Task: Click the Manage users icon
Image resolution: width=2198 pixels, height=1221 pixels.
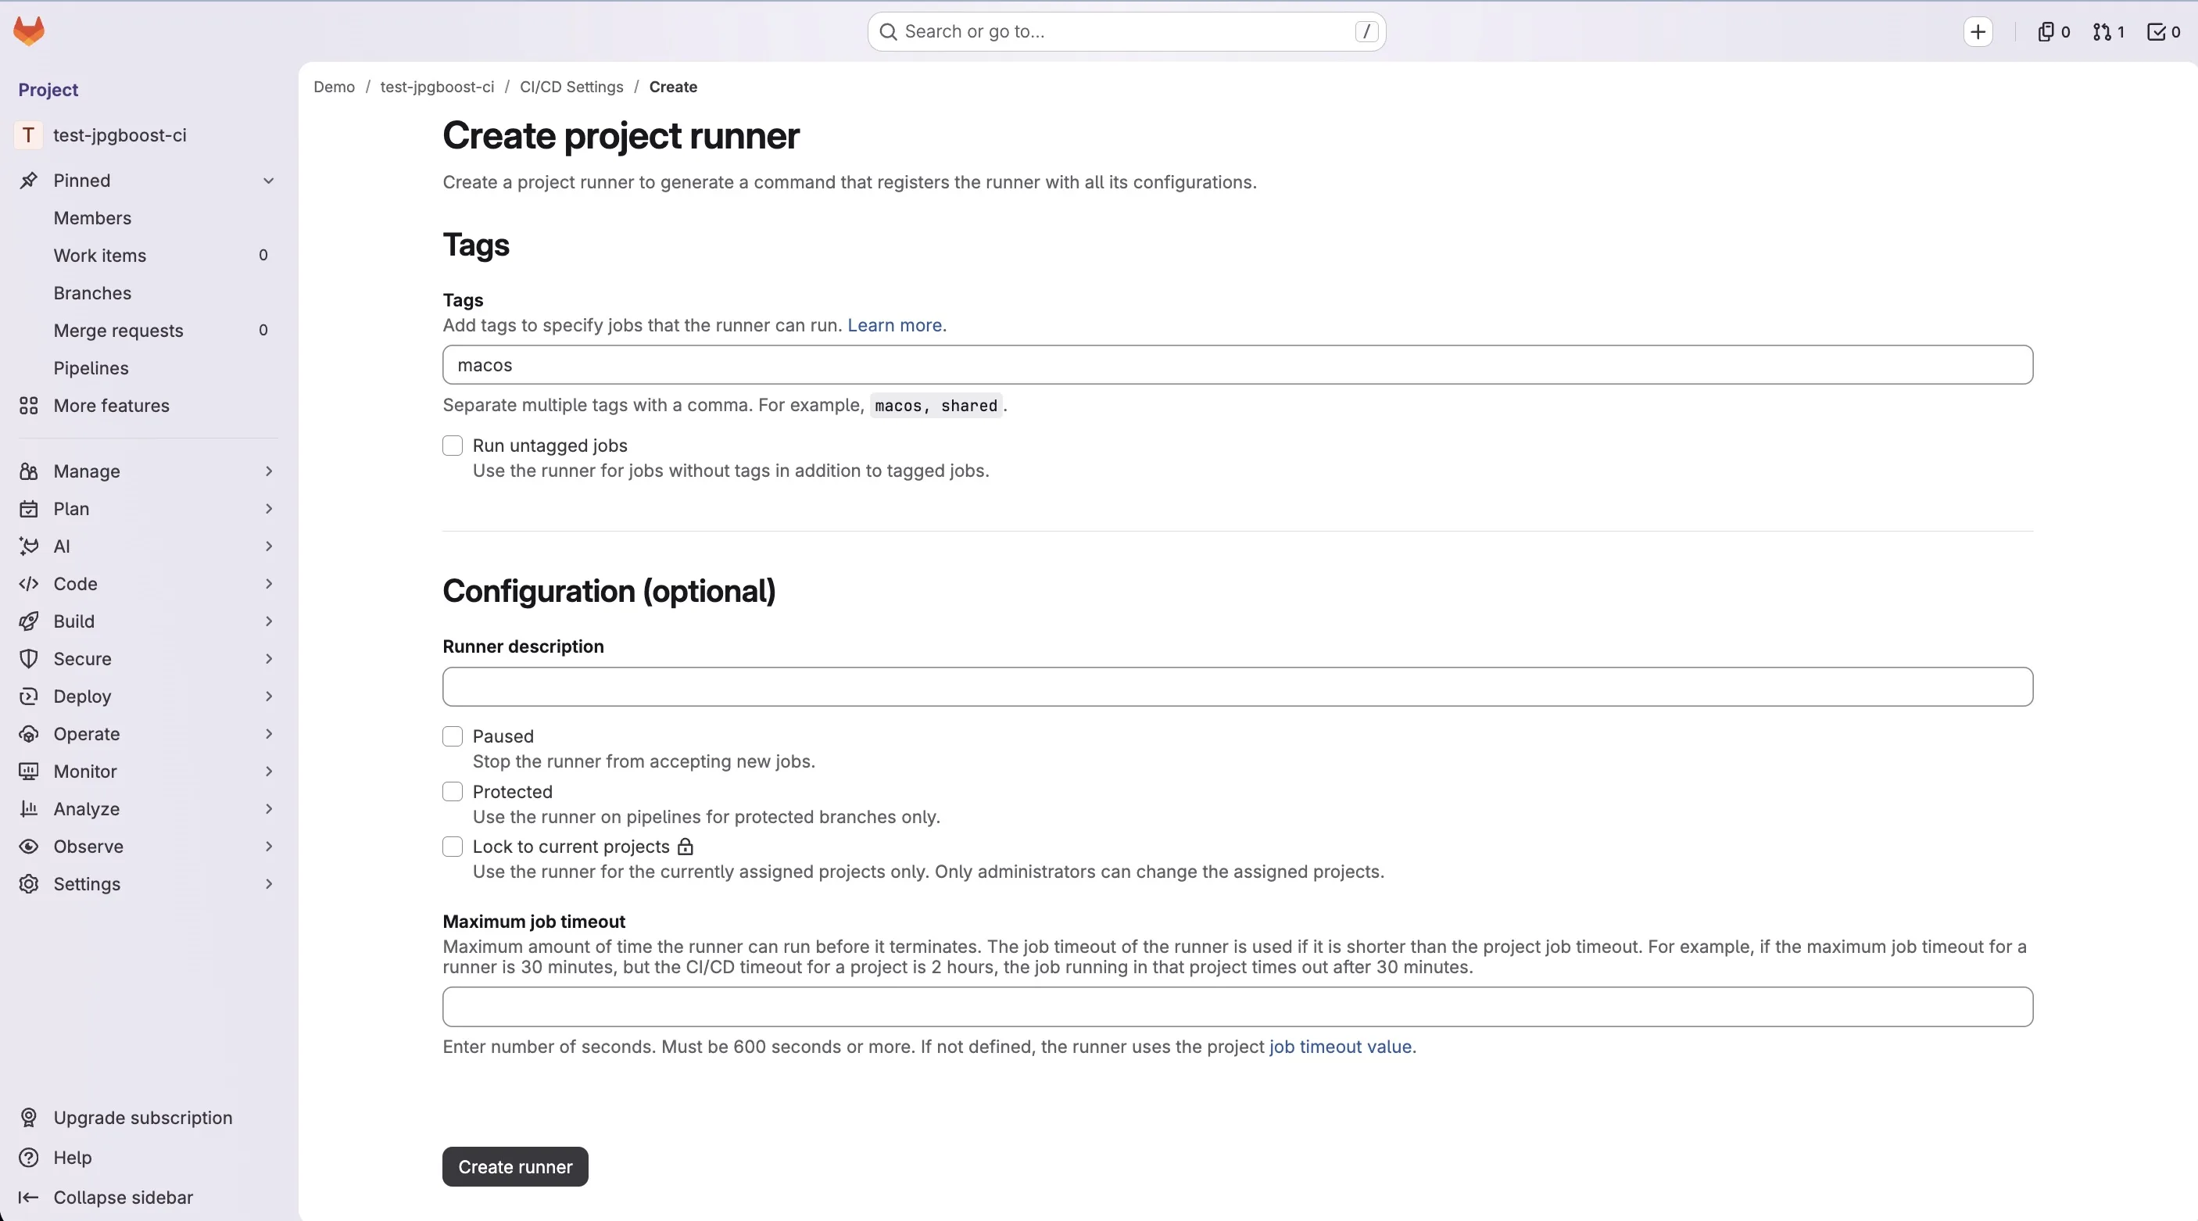Action: (x=29, y=471)
